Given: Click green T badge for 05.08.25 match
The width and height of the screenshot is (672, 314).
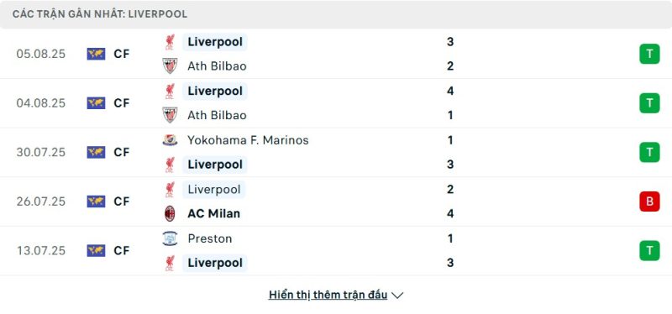Looking at the screenshot, I should (x=649, y=54).
